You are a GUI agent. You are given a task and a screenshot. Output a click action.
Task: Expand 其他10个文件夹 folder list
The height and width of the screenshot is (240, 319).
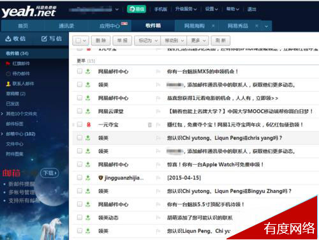point(2,114)
